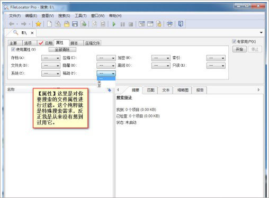Open saved search with folder icon
269x198 pixels.
point(67,24)
